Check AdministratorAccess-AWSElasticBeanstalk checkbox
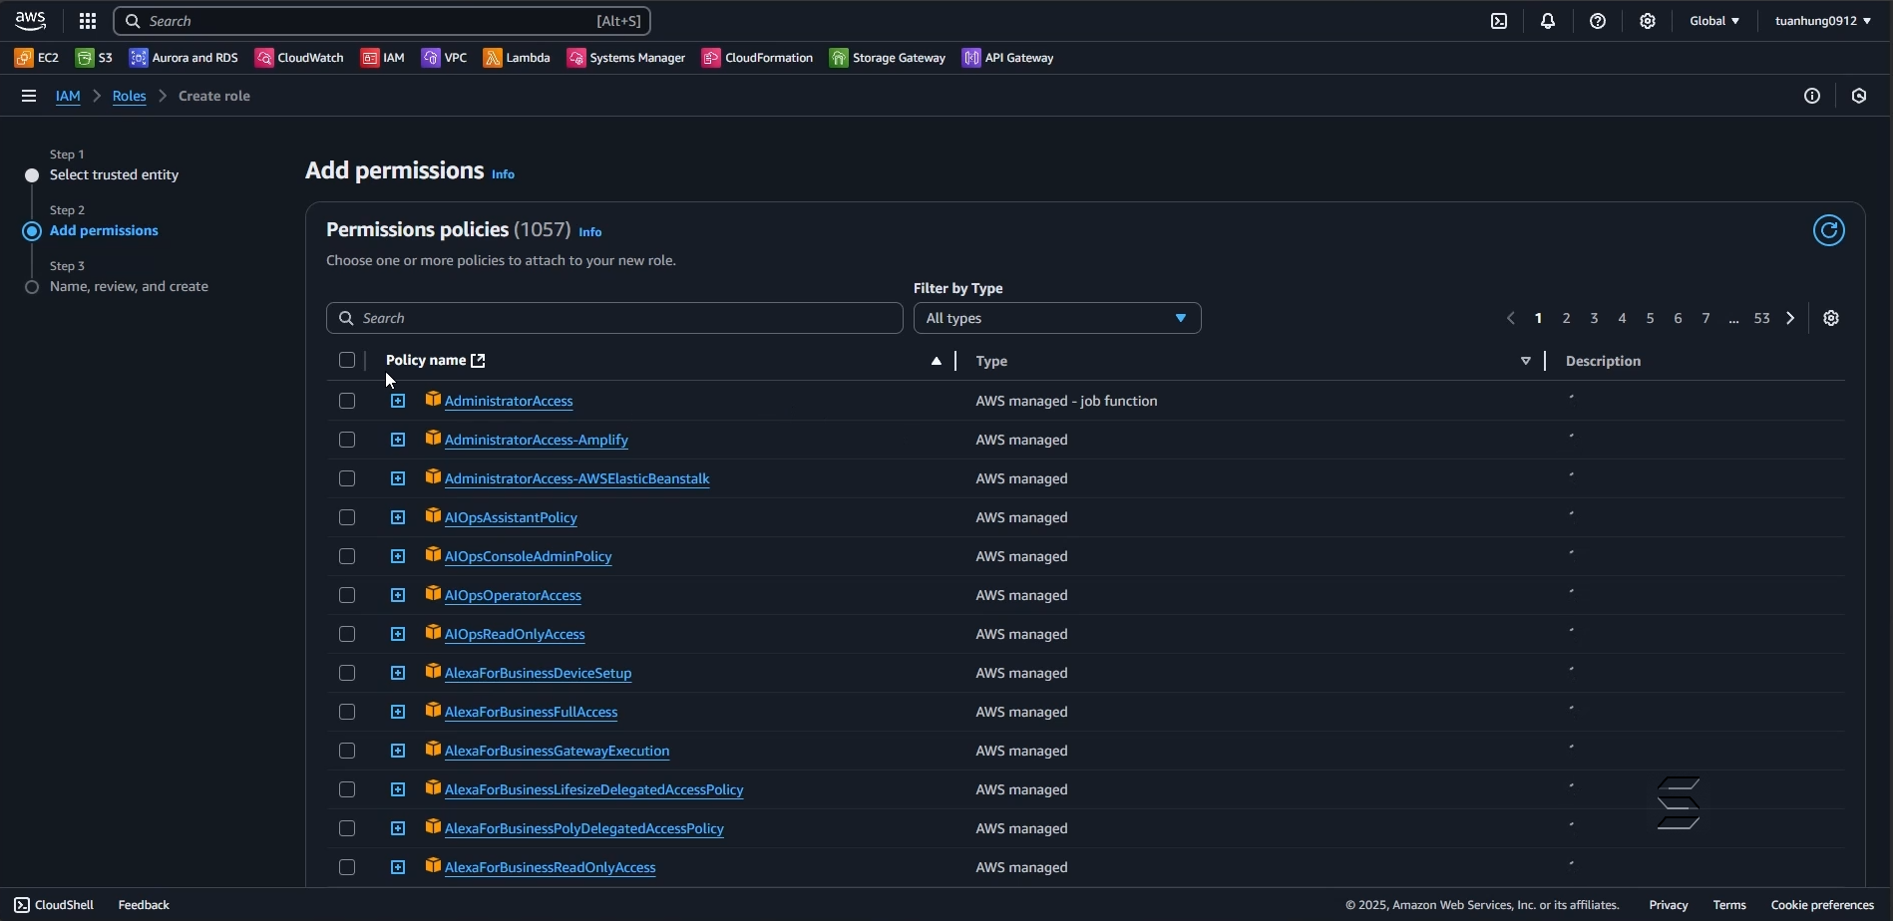 pos(347,478)
